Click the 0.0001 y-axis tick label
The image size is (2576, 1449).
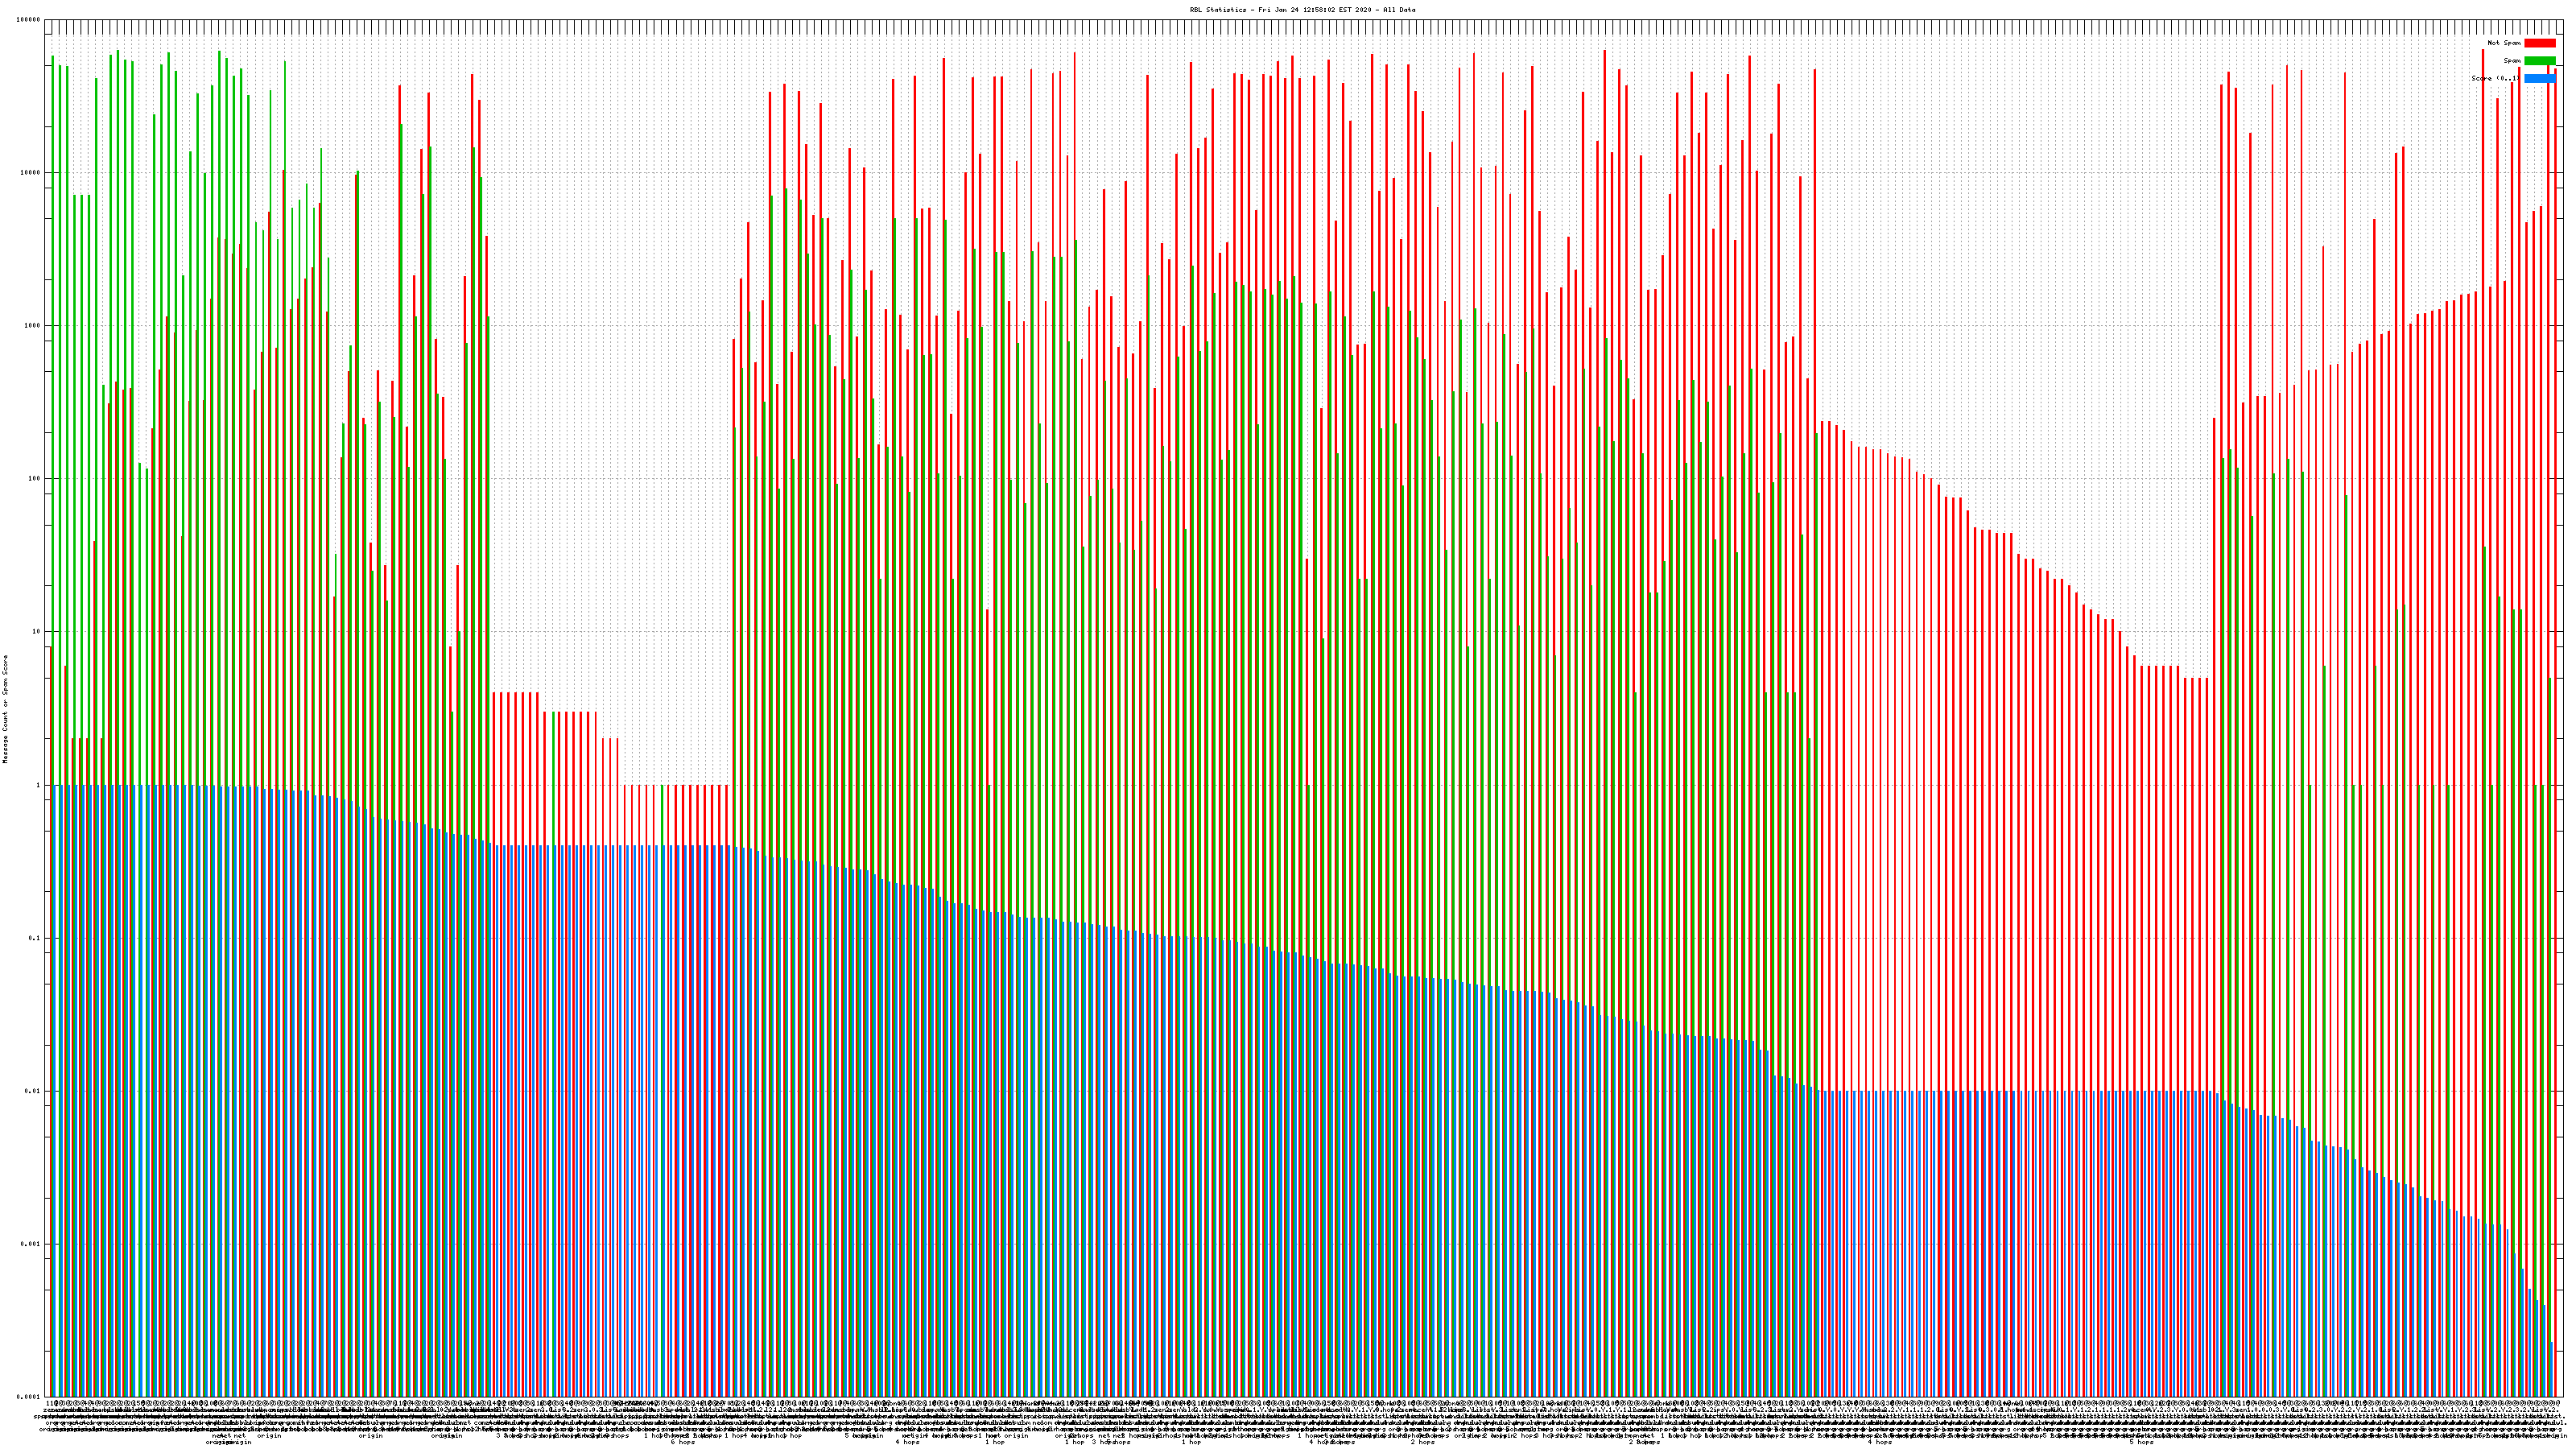coord(28,1397)
